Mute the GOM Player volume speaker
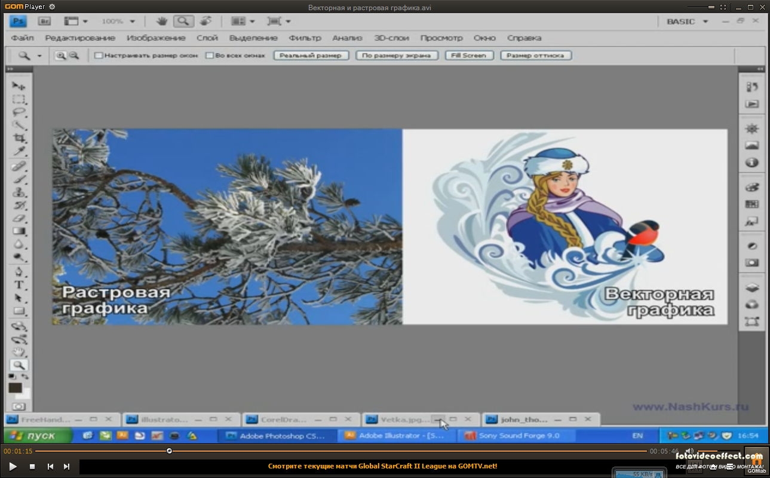The image size is (770, 478). pos(689,451)
